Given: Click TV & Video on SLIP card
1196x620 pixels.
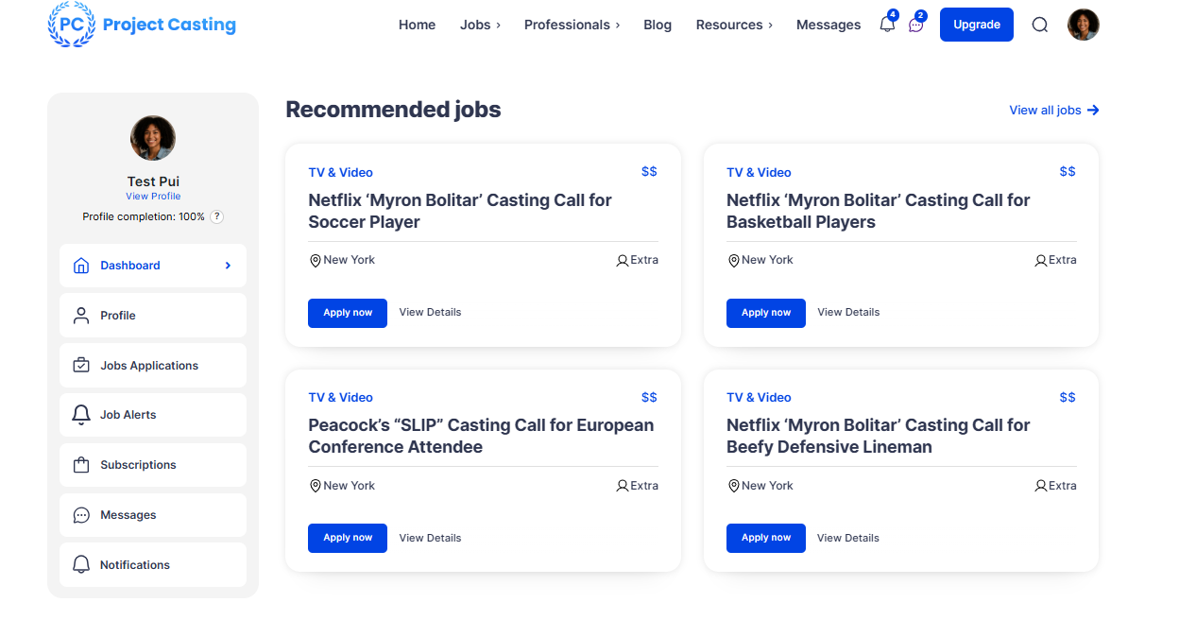Looking at the screenshot, I should [340, 397].
